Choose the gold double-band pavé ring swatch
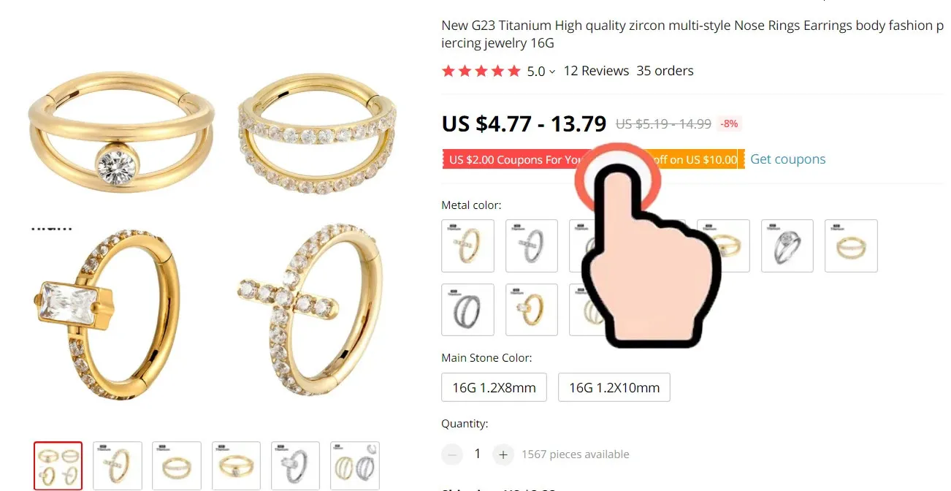 [x=851, y=246]
